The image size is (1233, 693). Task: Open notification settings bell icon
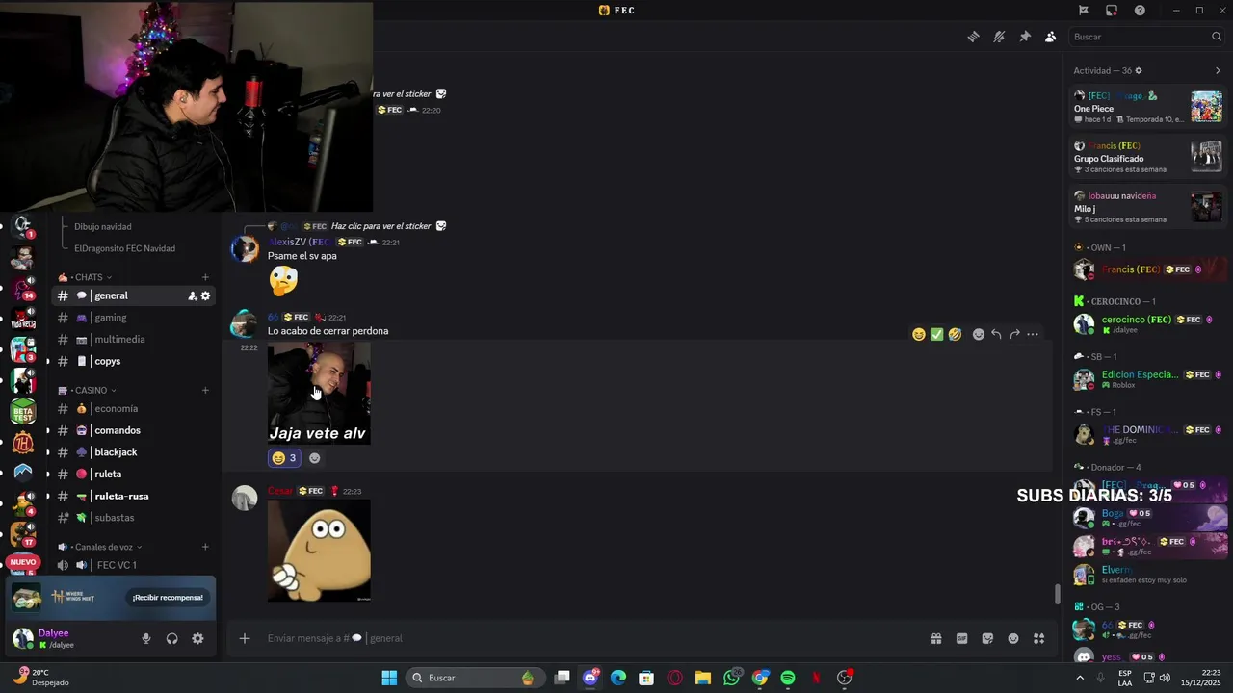tap(999, 37)
